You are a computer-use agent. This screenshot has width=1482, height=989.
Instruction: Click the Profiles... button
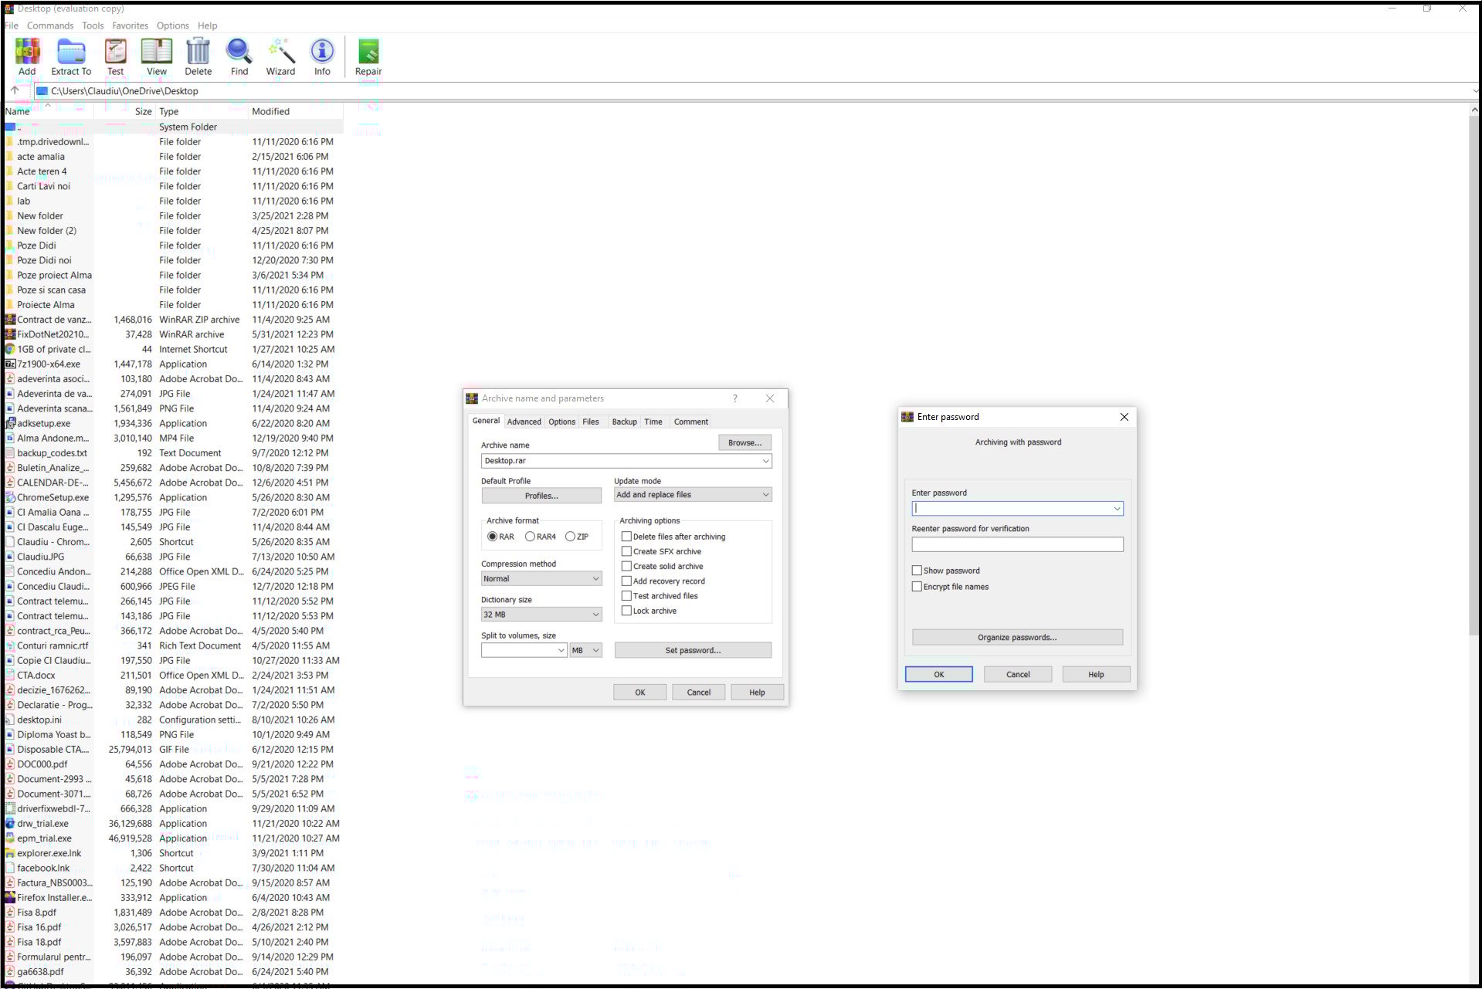coord(541,496)
